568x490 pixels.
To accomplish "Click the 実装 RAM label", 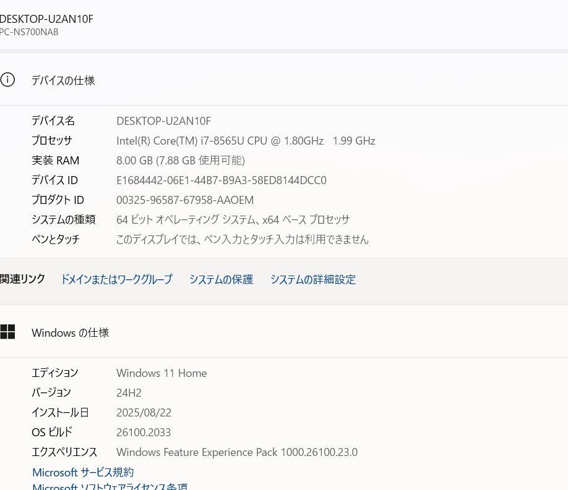I will (x=56, y=160).
